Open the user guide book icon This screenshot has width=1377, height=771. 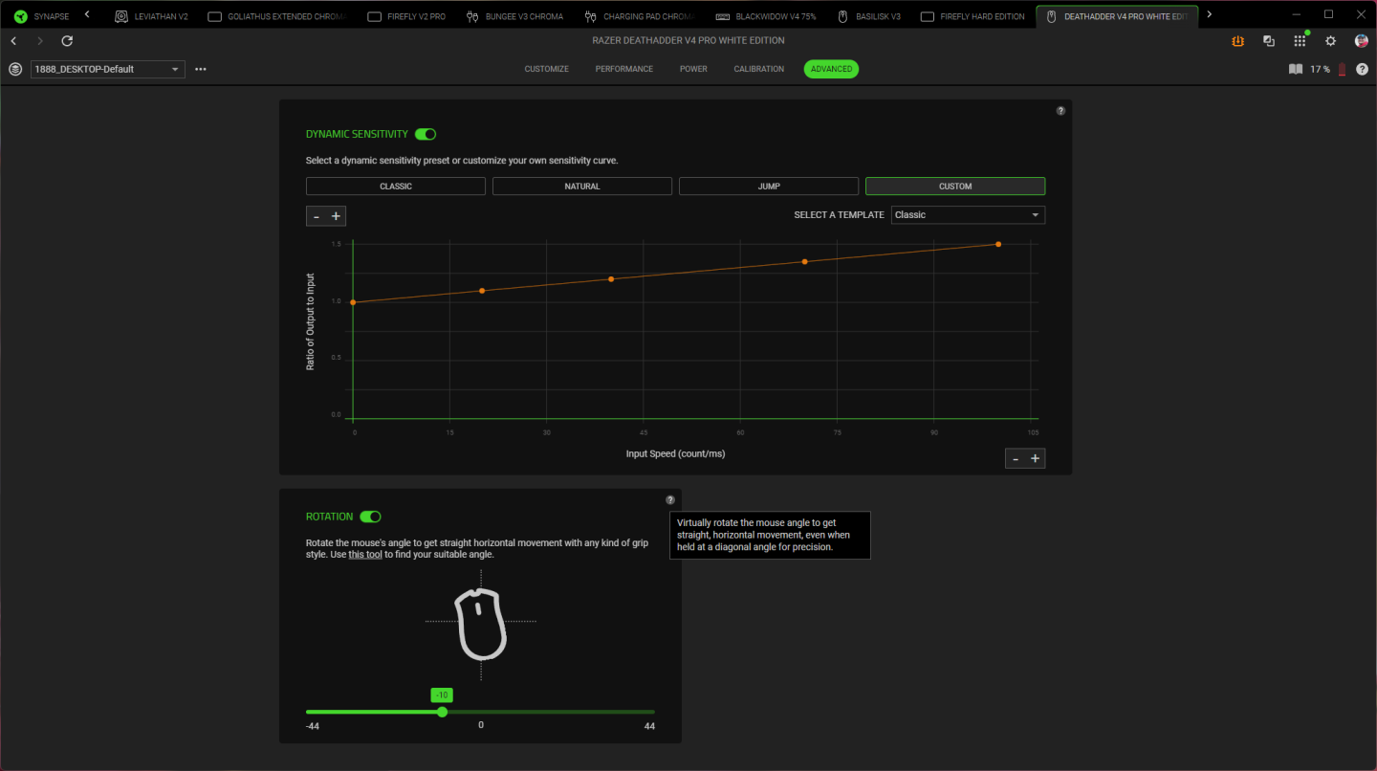click(x=1296, y=69)
